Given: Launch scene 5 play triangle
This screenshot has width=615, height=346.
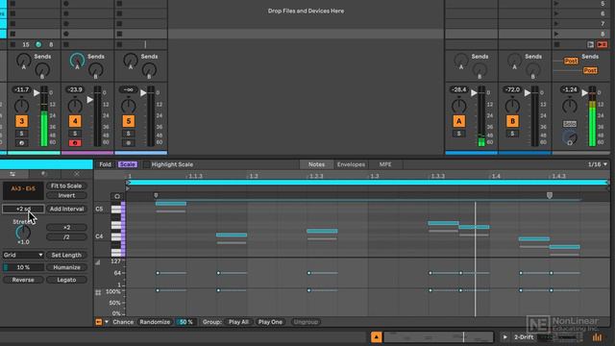Looking at the screenshot, I should tap(556, 4).
